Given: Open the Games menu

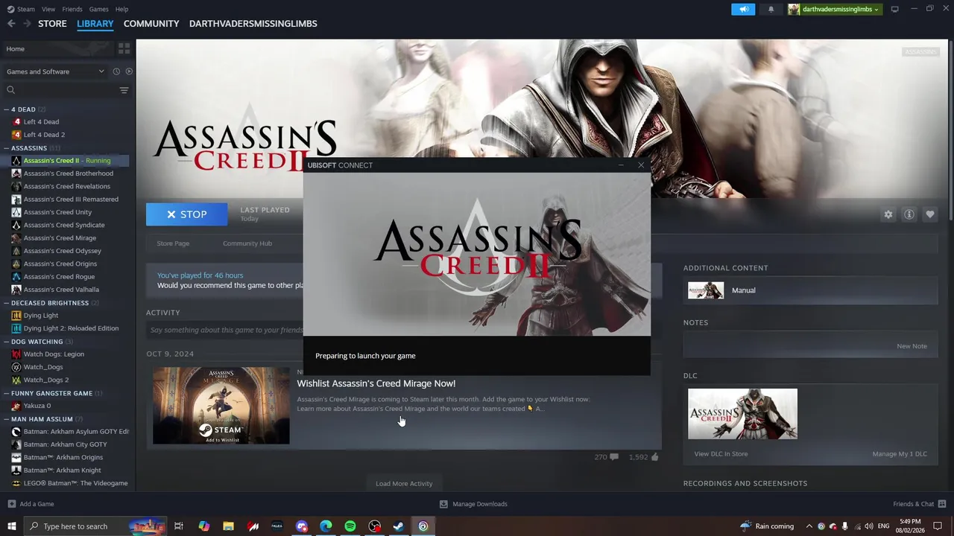Looking at the screenshot, I should (98, 9).
